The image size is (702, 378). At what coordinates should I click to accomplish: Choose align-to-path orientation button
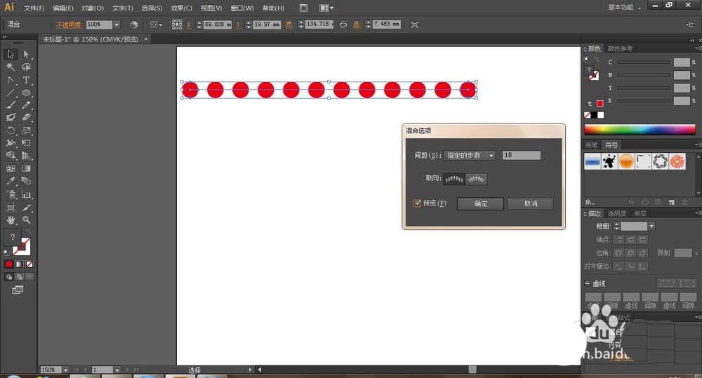[477, 179]
